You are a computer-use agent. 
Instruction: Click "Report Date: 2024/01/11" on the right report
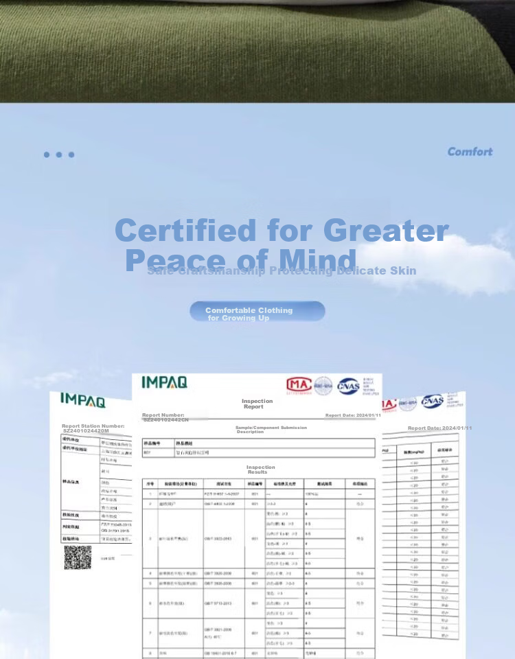click(439, 428)
